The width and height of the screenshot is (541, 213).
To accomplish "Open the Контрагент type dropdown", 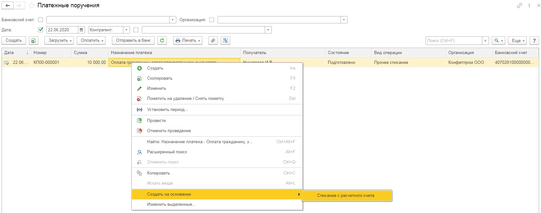I will [127, 30].
